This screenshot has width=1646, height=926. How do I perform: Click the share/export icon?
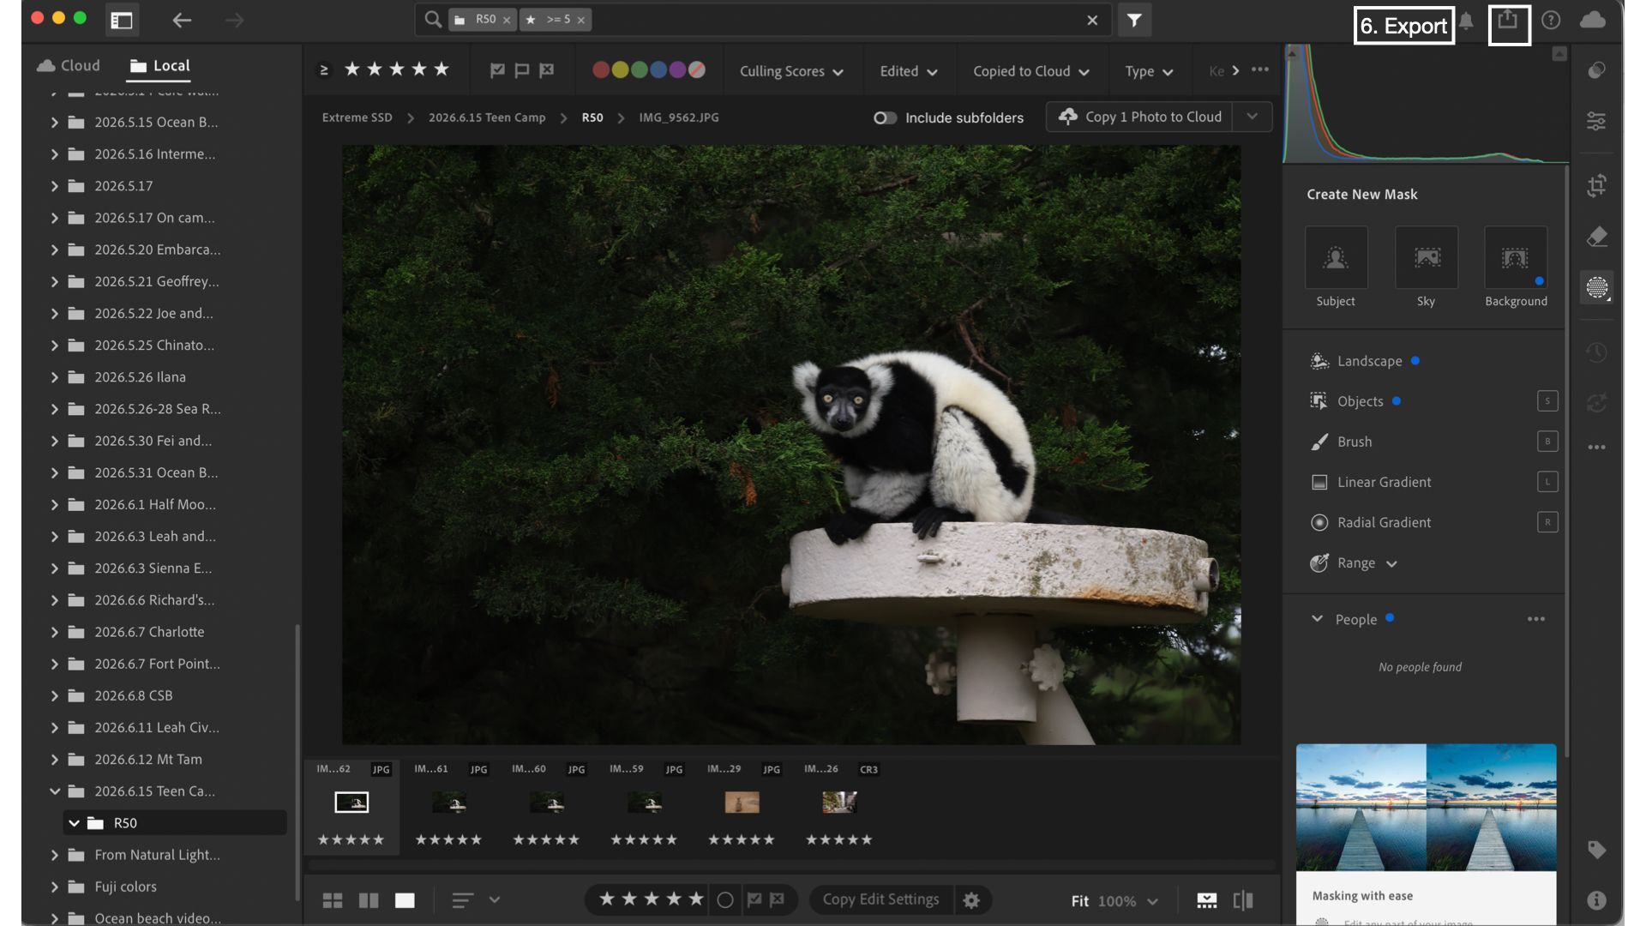(1508, 20)
